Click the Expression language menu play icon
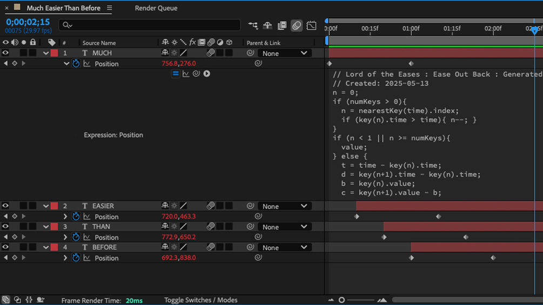This screenshot has height=305, width=543. coord(207,73)
